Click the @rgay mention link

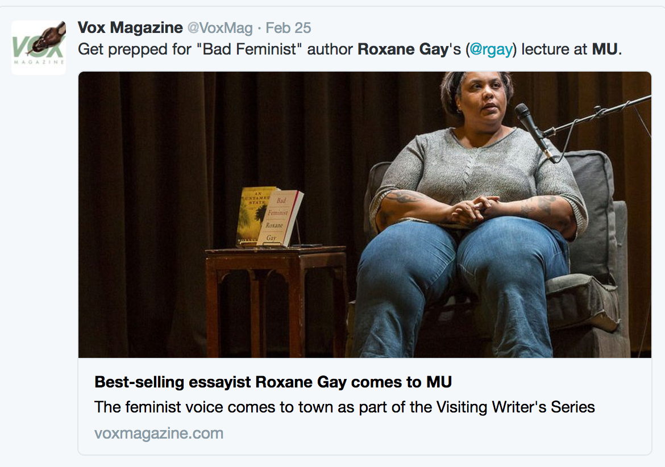point(492,49)
